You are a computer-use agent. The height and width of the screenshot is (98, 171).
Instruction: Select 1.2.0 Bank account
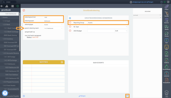pyautogui.click(x=9, y=25)
